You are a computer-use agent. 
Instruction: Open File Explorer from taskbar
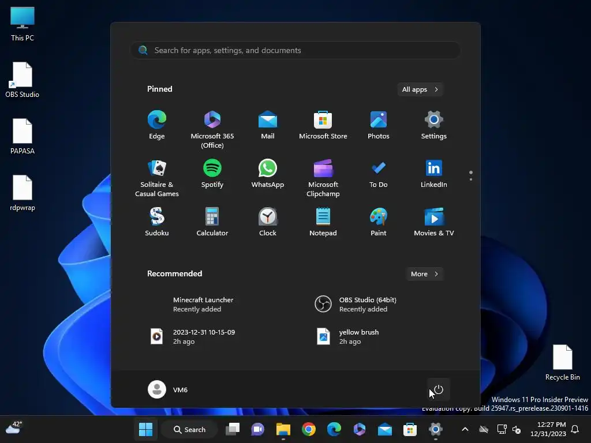pos(283,429)
